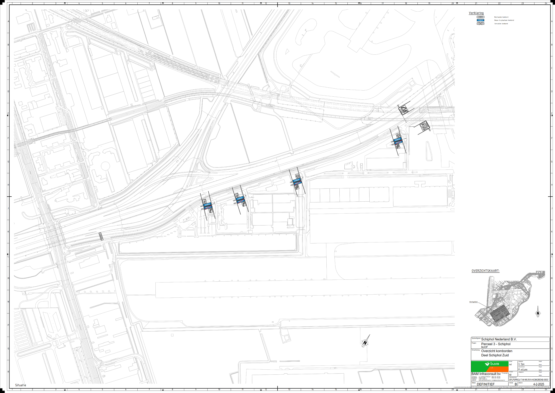This screenshot has height=393, width=555.
Task: Click the small rotated sign label near bottom-left tracks
Action: tap(101, 236)
